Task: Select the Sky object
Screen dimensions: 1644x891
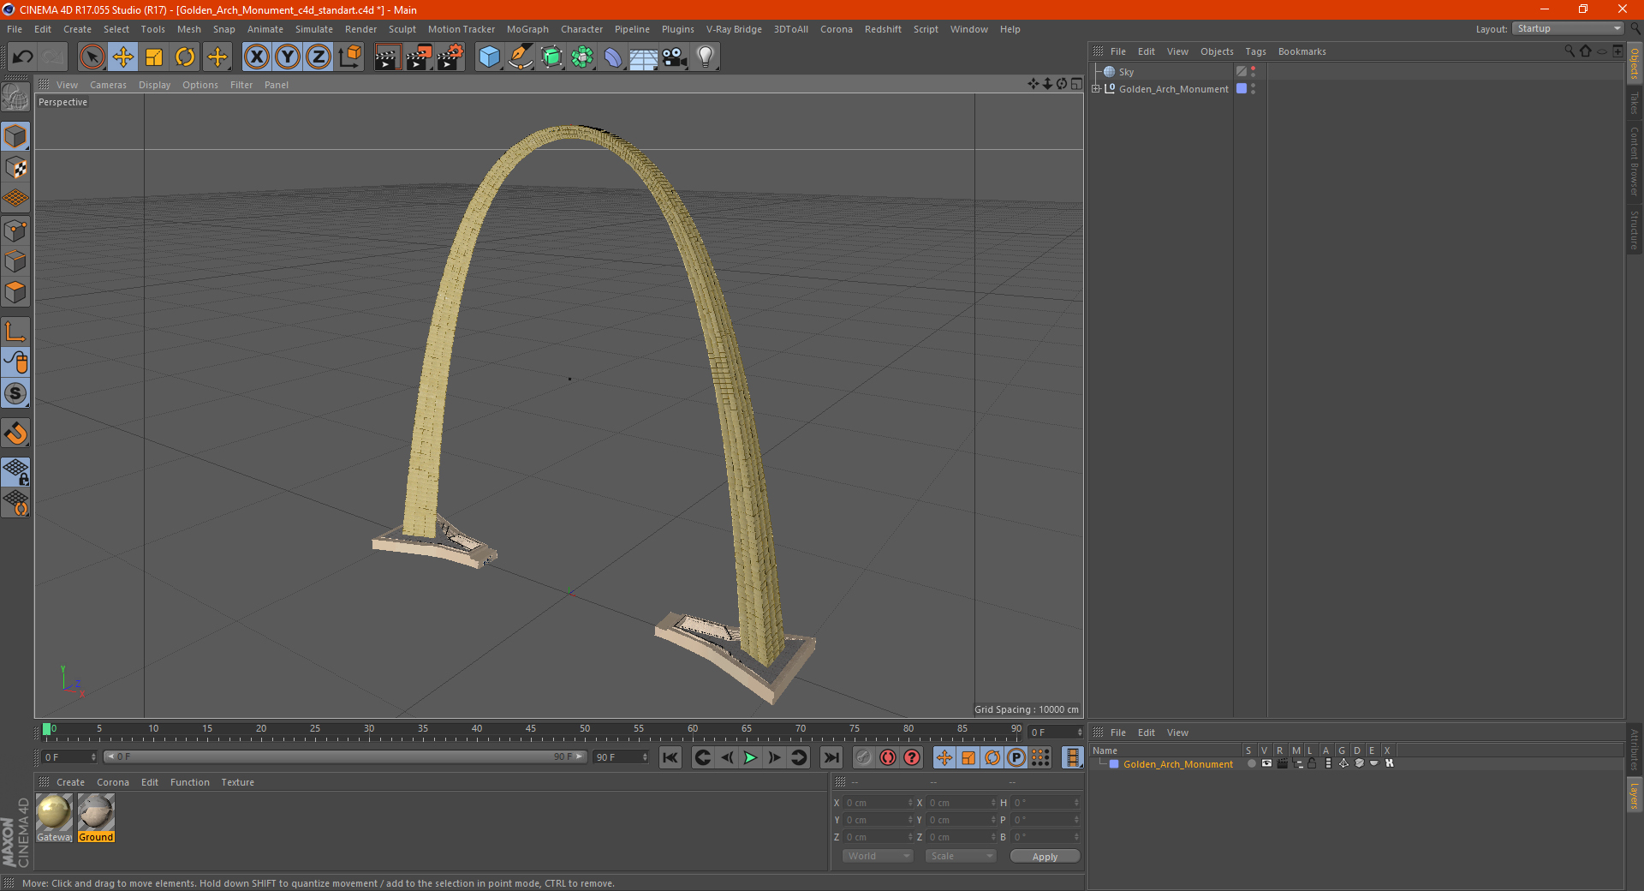Action: 1126,72
